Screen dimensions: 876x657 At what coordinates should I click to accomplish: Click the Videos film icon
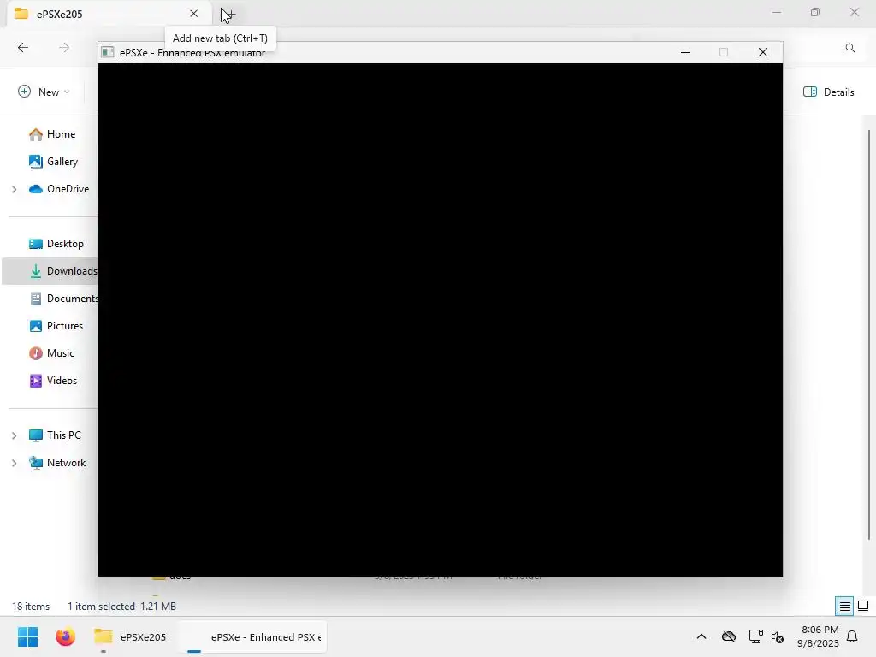[x=36, y=381]
